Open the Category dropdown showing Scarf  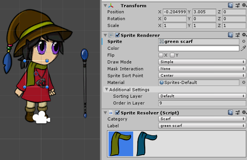202,119
